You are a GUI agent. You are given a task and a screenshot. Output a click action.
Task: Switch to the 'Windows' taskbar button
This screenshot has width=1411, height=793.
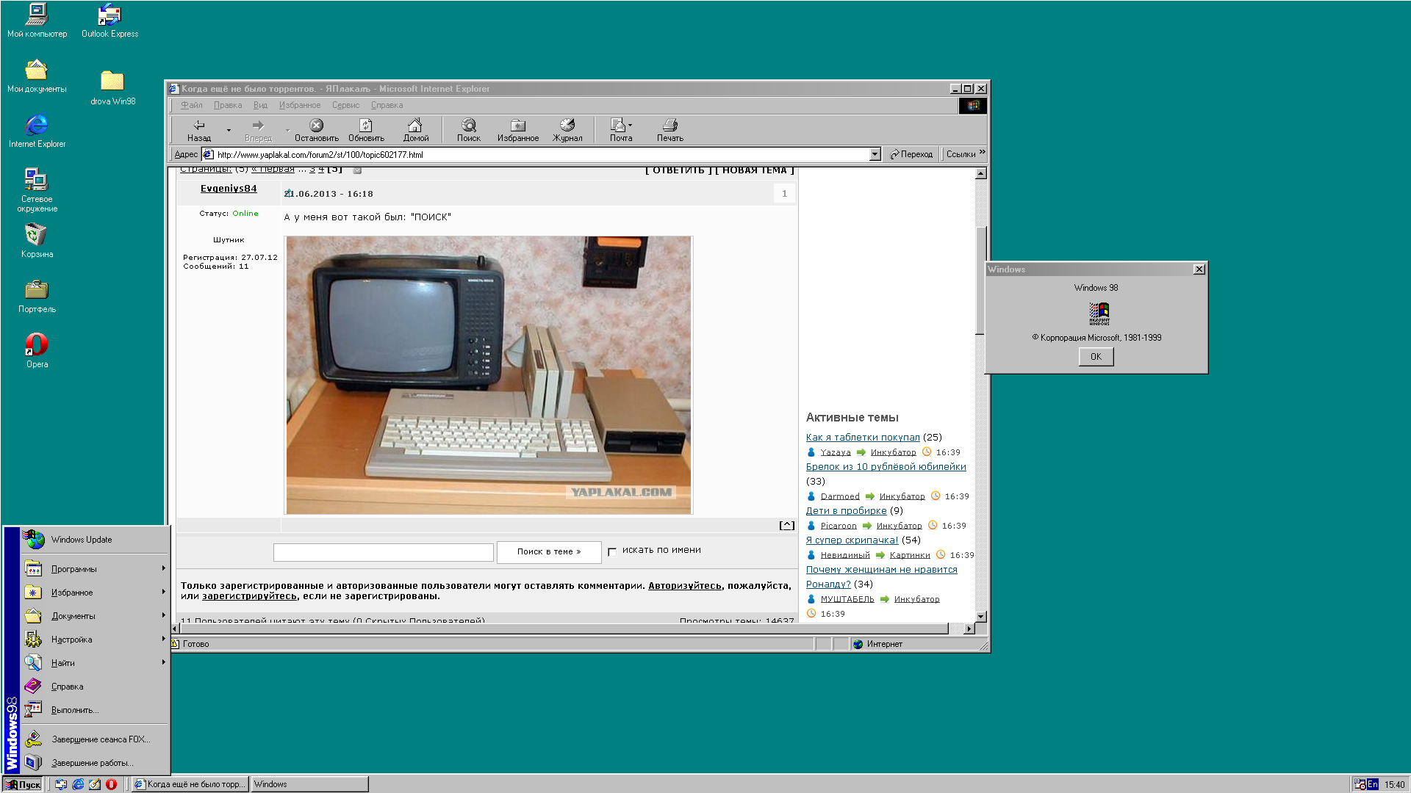point(309,784)
